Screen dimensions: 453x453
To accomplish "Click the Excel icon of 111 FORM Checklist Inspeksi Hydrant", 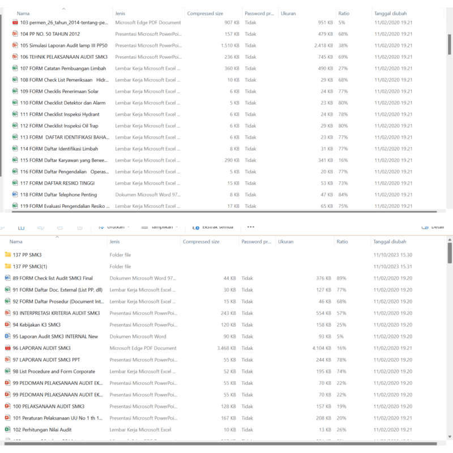I will (x=15, y=114).
